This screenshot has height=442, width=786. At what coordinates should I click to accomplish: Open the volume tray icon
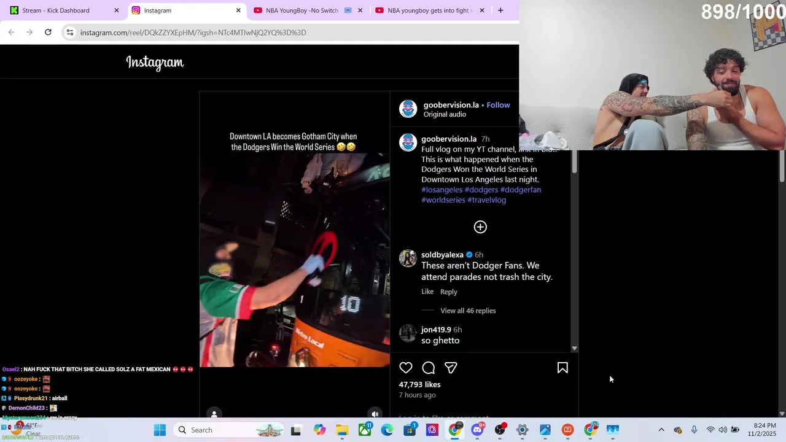[x=723, y=430]
